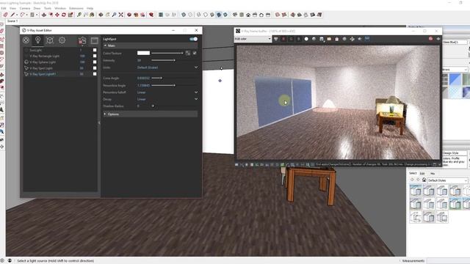This screenshot has height=264, width=470.
Task: Open the Extensions menu
Action: pos(76,8)
